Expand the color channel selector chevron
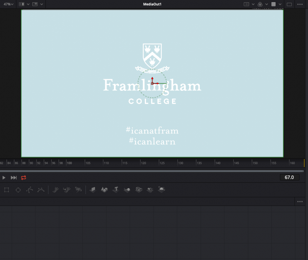 click(267, 4)
